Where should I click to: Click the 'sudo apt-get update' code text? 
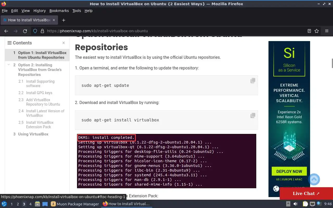(105, 85)
